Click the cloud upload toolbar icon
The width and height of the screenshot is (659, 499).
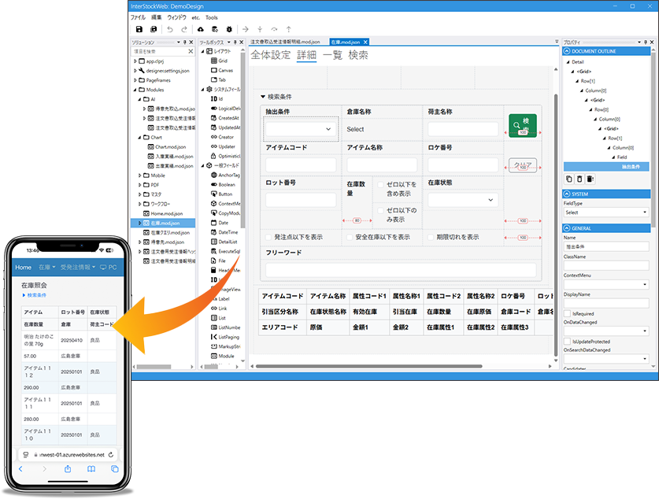(x=200, y=29)
